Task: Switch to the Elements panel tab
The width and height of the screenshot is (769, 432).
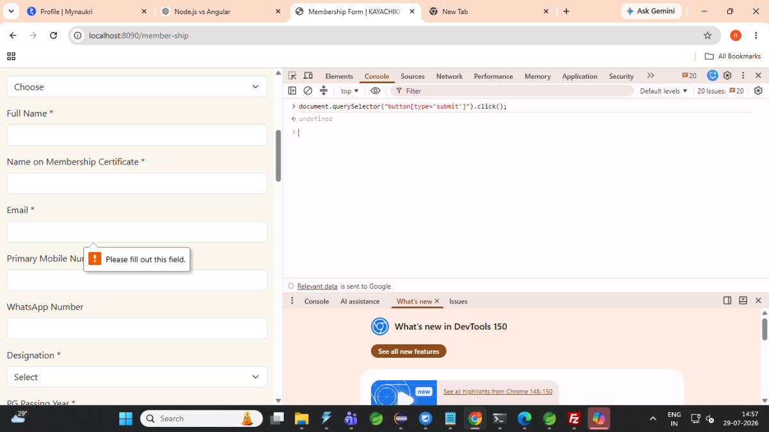Action: 339,76
